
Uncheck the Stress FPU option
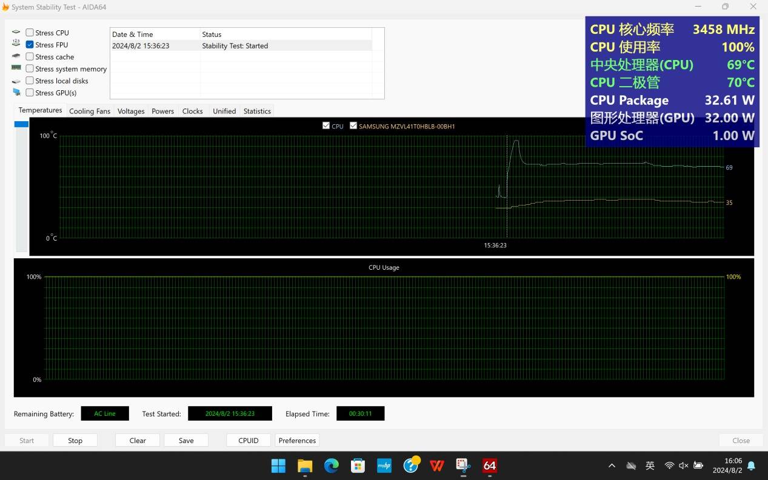30,45
